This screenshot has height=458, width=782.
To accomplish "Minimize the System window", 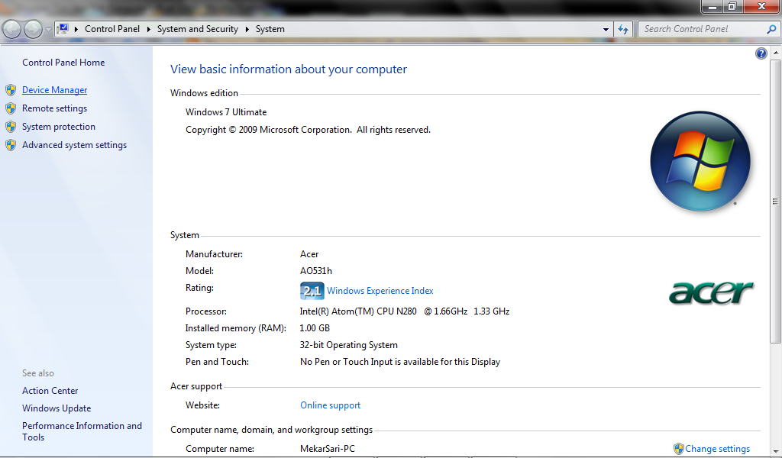I will coord(712,6).
